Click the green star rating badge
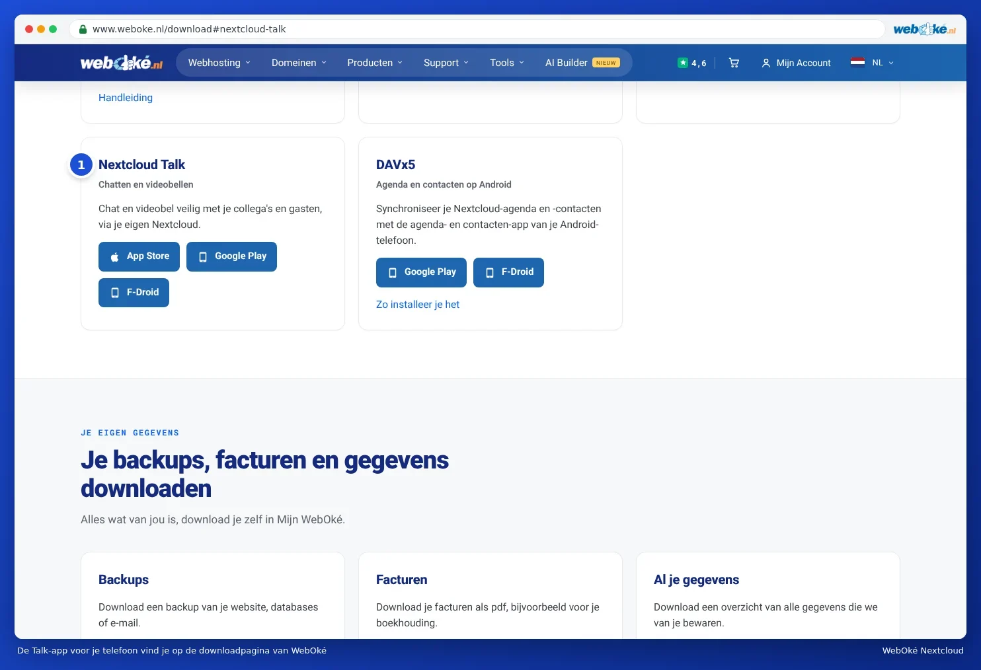981x670 pixels. coord(692,63)
